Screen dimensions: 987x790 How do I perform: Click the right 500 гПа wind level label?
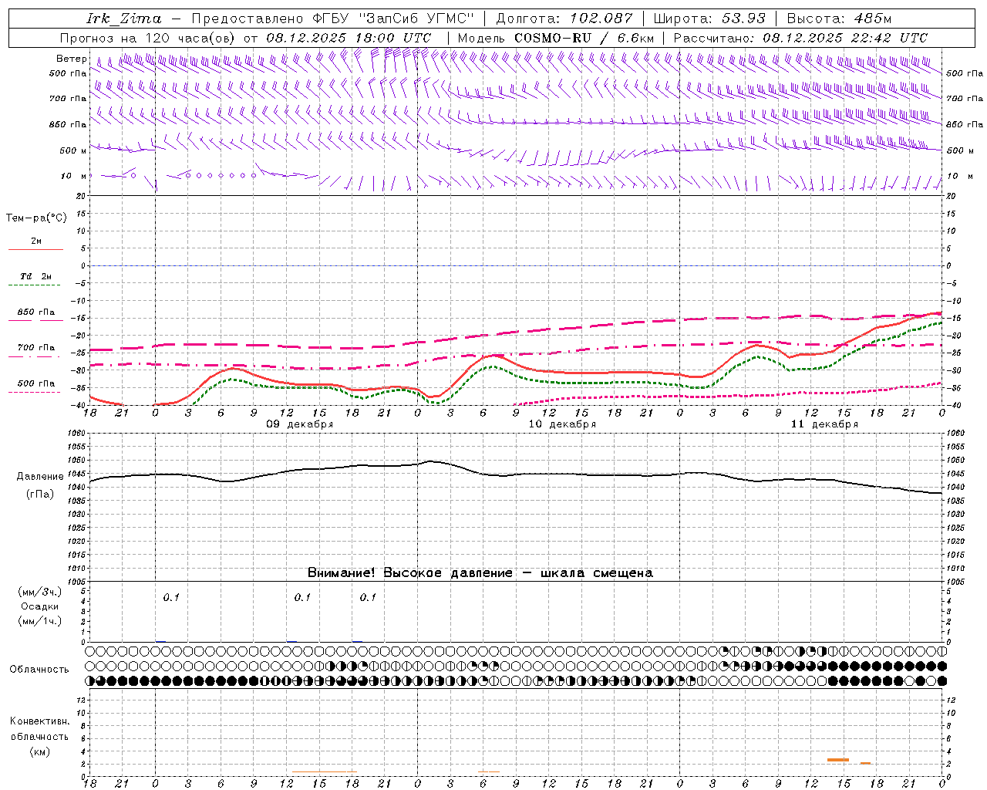coord(965,73)
